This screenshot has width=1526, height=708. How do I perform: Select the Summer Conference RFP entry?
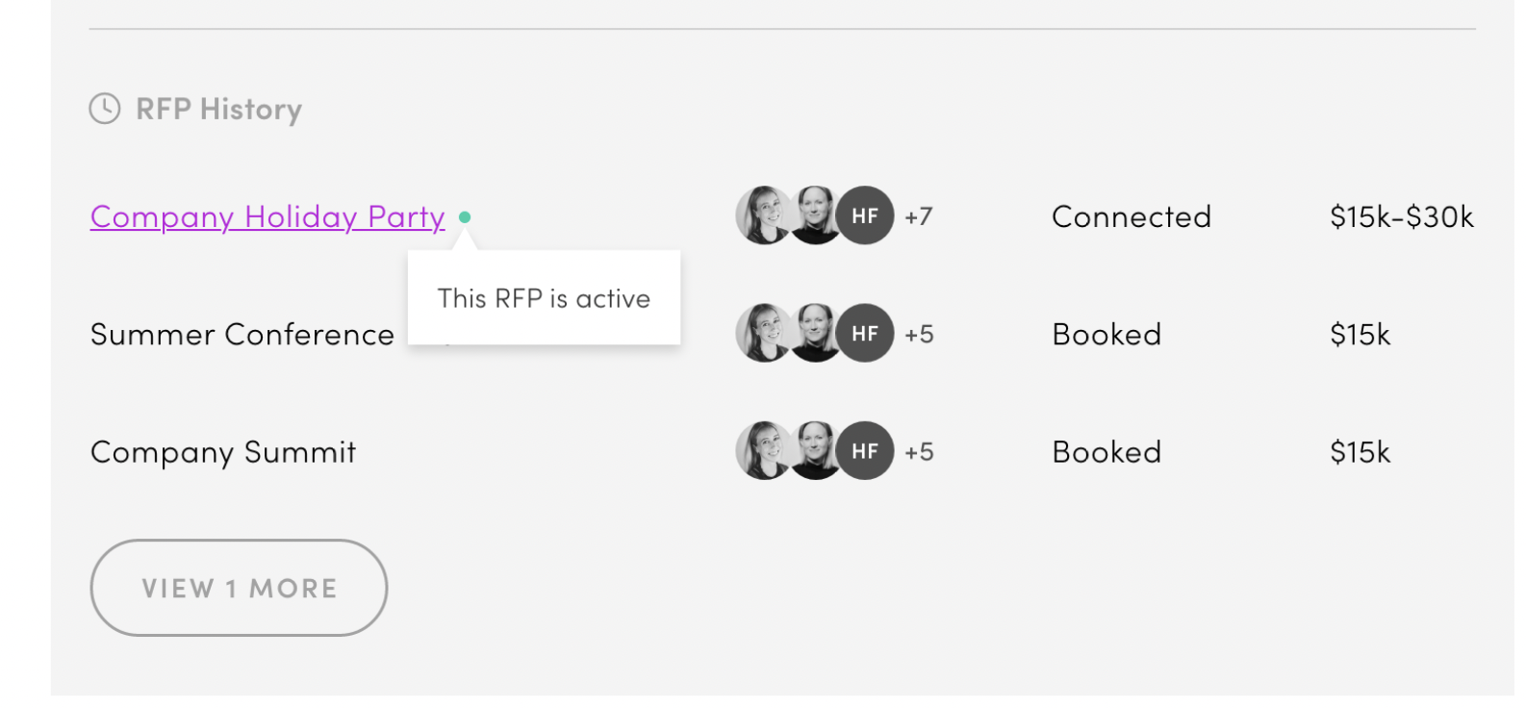point(242,335)
